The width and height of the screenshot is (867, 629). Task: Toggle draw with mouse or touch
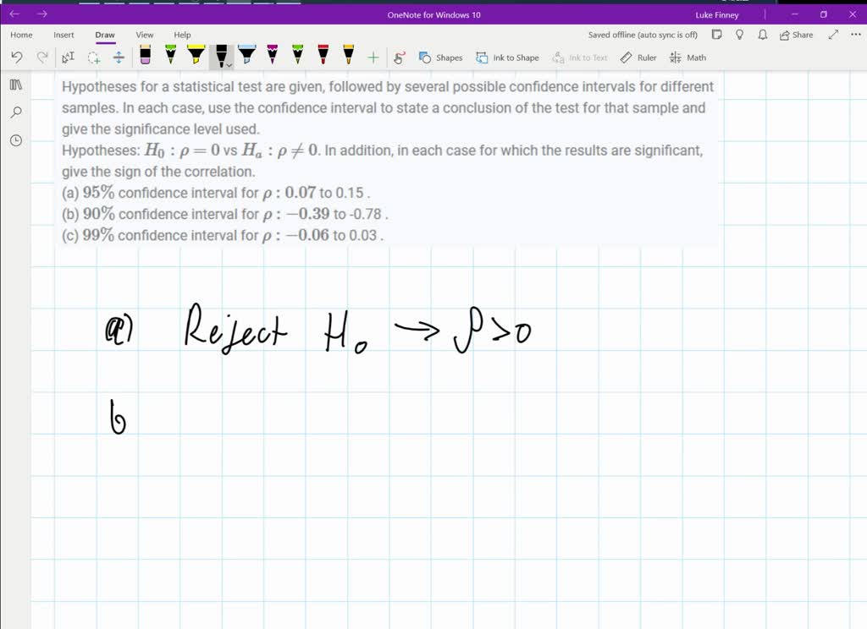pyautogui.click(x=399, y=57)
